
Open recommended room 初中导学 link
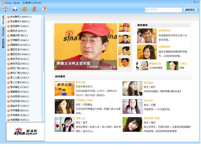(148, 101)
